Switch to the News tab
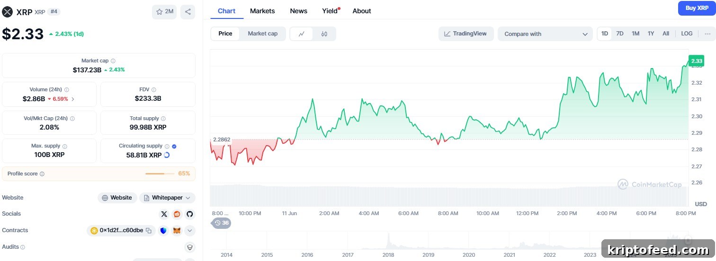Viewport: 716px width, 261px height. coord(298,11)
